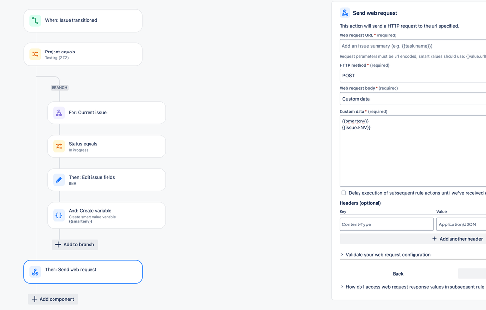Select the Edit issue fields pencil icon

tap(58, 180)
